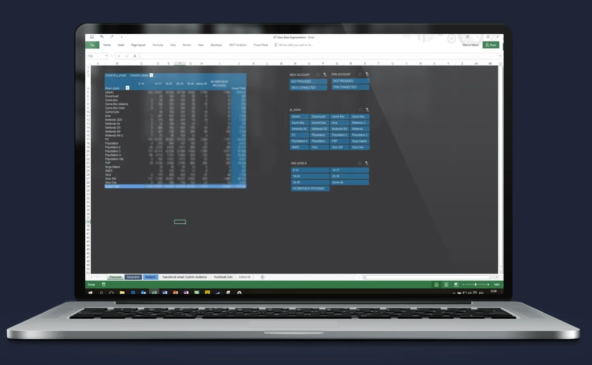
Task: Select XBOX CONNECTED slicer item
Action: point(309,88)
